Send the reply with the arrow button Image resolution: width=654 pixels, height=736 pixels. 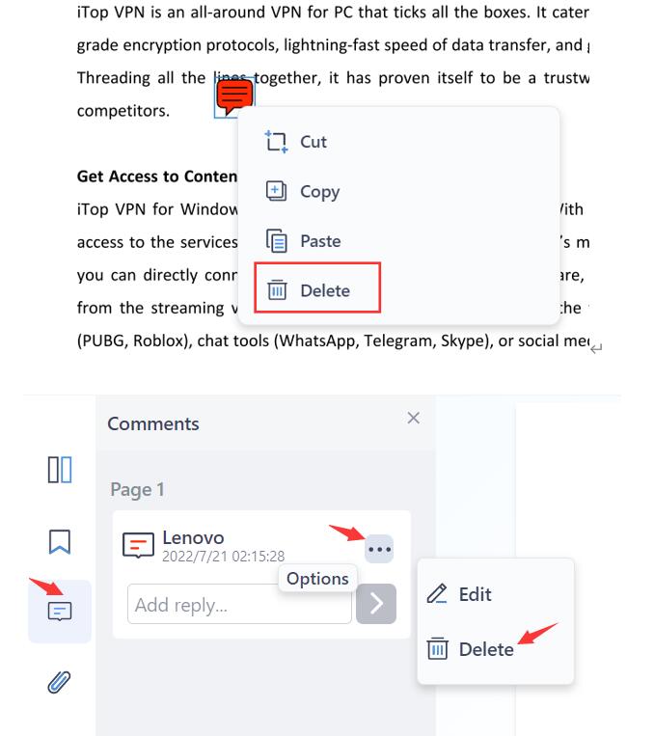[x=376, y=604]
